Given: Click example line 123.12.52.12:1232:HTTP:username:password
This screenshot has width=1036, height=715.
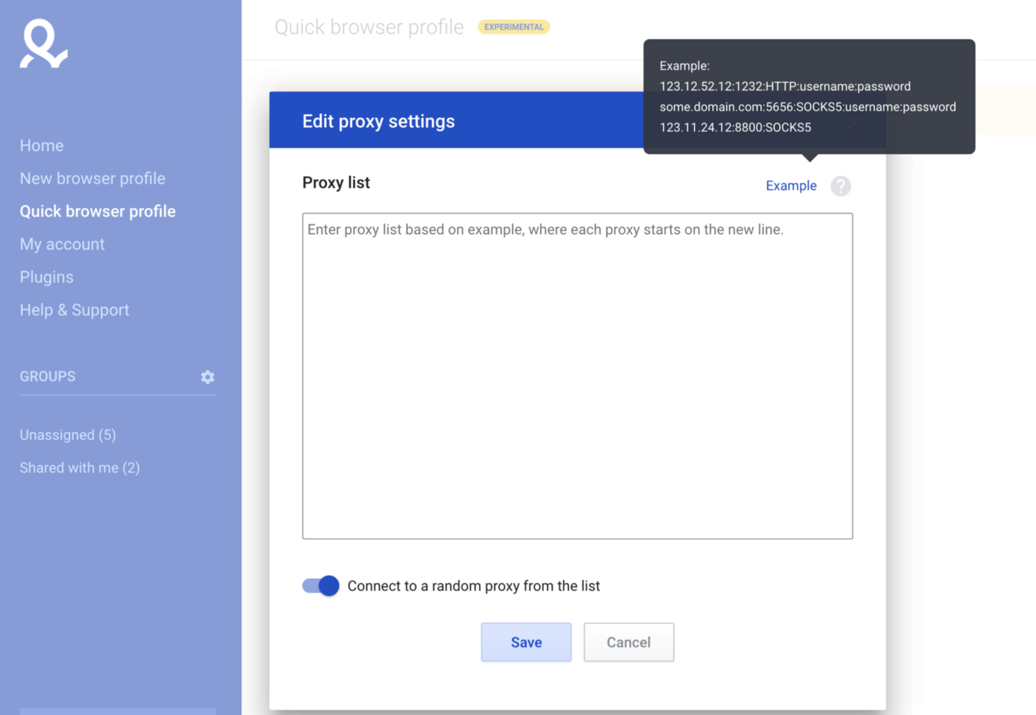Looking at the screenshot, I should [785, 86].
